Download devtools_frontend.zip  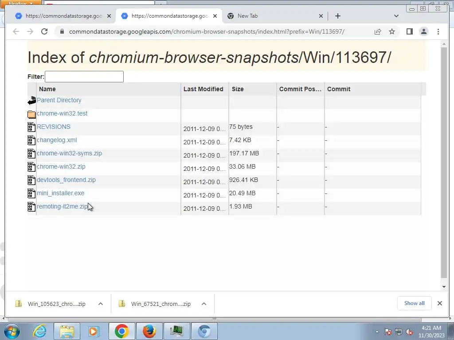[66, 180]
